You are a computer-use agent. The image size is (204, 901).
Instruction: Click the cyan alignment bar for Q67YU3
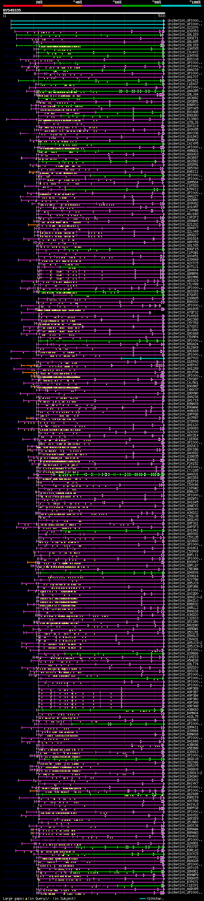143,358
